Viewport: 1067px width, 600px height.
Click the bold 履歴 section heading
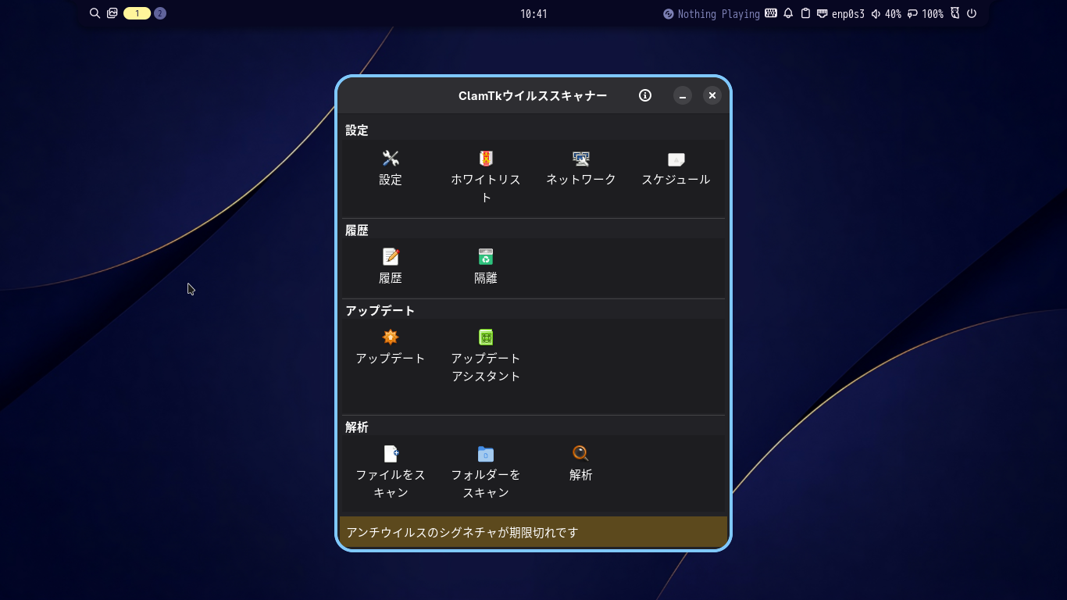[357, 230]
